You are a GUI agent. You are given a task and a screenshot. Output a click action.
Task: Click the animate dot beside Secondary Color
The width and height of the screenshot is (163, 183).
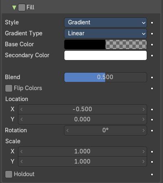152,56
